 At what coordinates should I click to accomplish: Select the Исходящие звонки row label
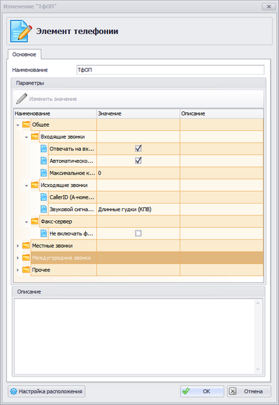tap(64, 186)
